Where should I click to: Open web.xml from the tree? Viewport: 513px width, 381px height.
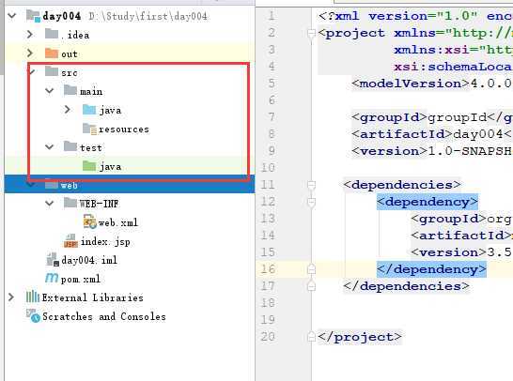118,222
